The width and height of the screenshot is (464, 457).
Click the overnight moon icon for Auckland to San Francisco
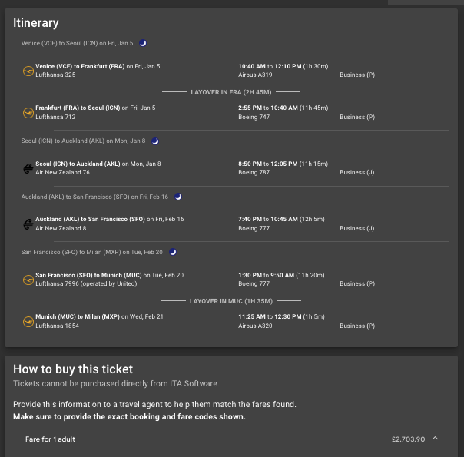[178, 197]
